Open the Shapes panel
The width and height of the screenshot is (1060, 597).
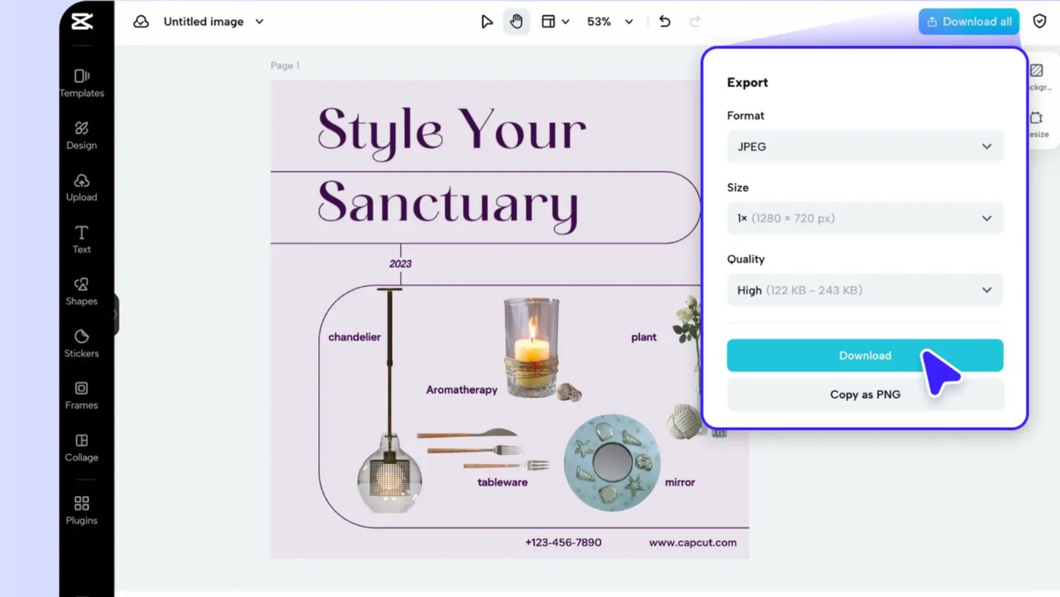pyautogui.click(x=81, y=291)
